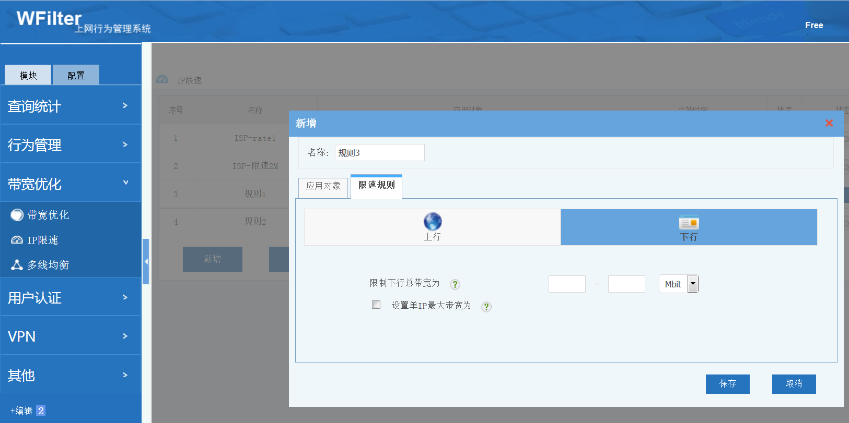
Task: Switch to the 配置 tab
Action: pyautogui.click(x=76, y=76)
